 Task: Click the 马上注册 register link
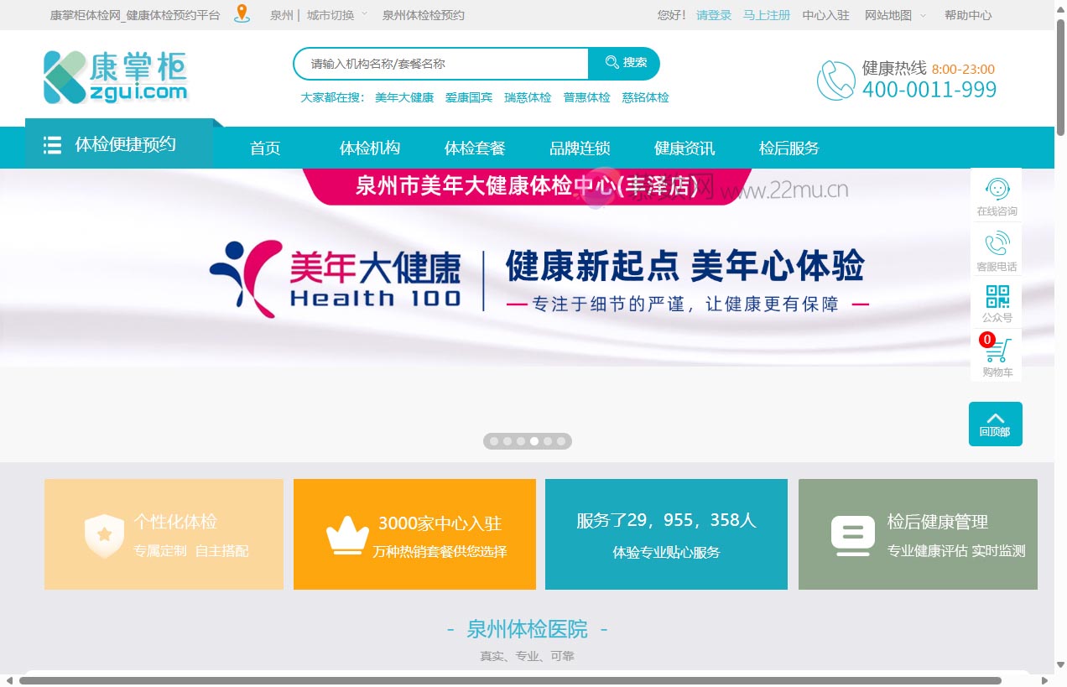click(x=766, y=14)
